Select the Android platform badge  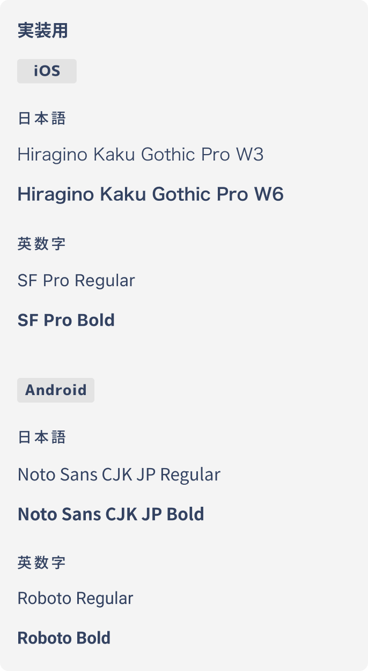(56, 390)
